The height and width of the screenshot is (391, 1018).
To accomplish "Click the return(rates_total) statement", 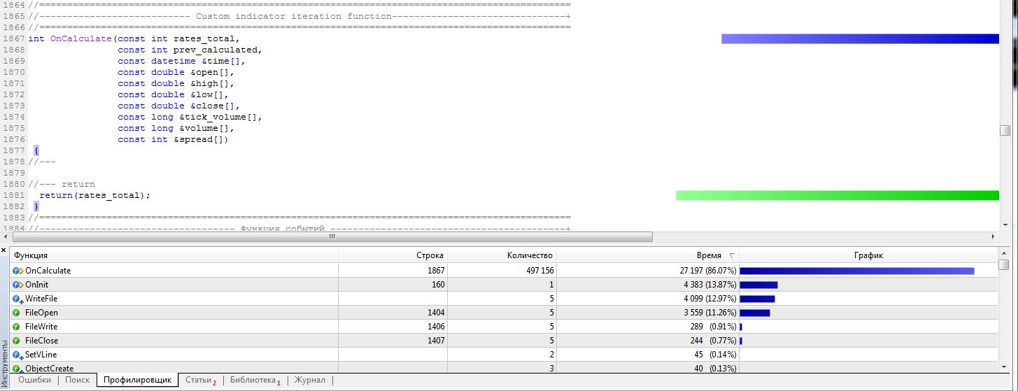I will coord(94,195).
